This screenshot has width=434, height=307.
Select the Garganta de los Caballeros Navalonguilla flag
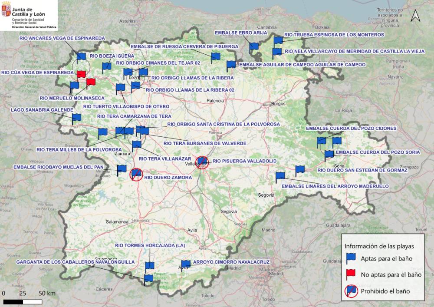coord(148,280)
